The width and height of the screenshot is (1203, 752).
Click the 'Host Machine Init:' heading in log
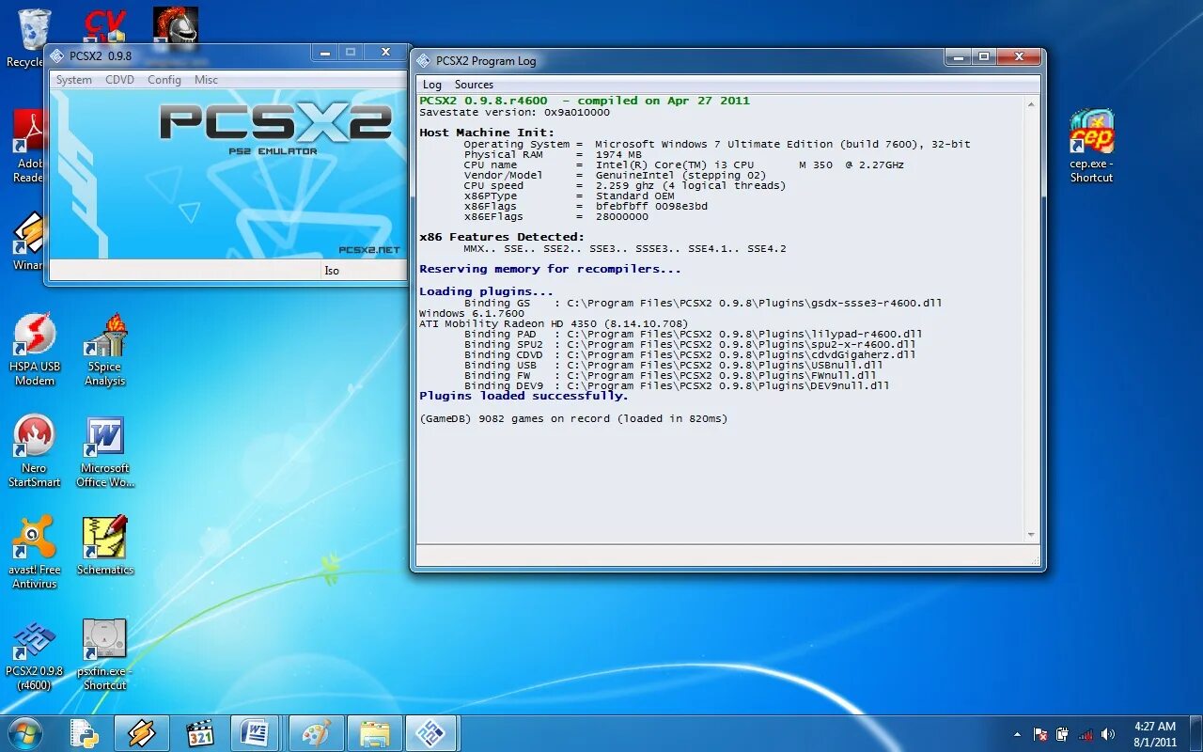487,133
